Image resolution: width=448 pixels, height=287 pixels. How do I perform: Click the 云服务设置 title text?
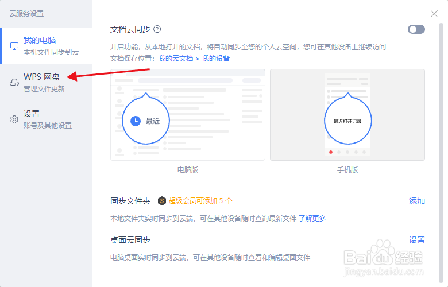26,14
